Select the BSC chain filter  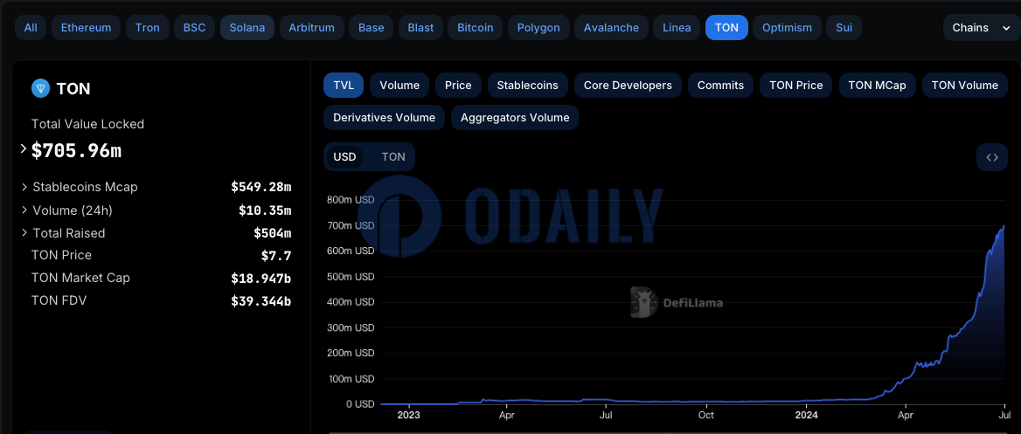195,27
